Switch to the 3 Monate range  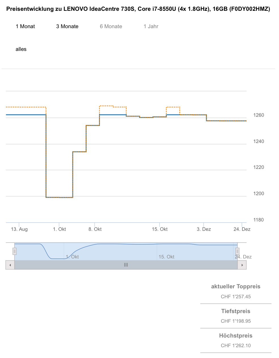click(x=67, y=26)
